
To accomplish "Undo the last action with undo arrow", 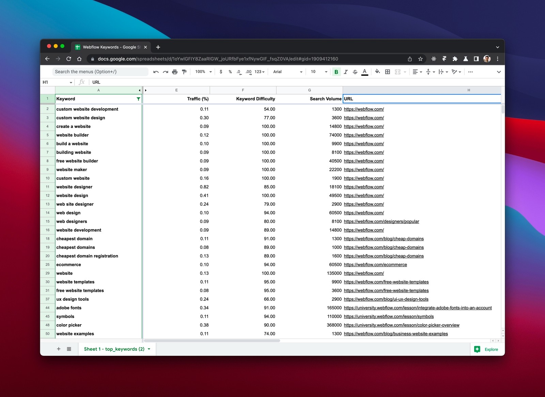I will point(156,72).
